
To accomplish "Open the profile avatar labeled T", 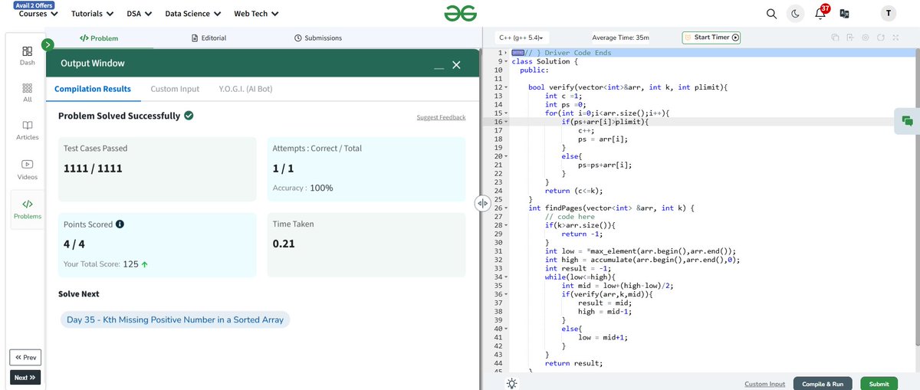I will point(888,14).
